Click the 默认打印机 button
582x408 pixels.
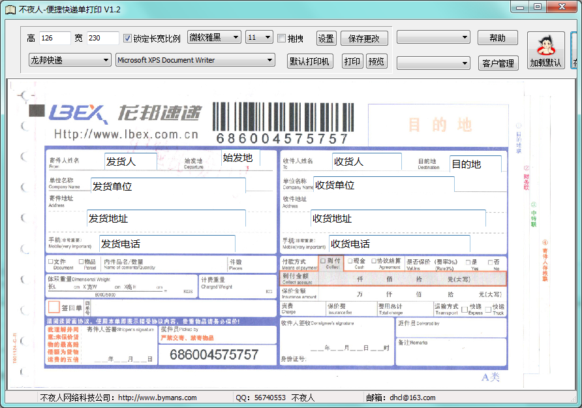pyautogui.click(x=310, y=61)
